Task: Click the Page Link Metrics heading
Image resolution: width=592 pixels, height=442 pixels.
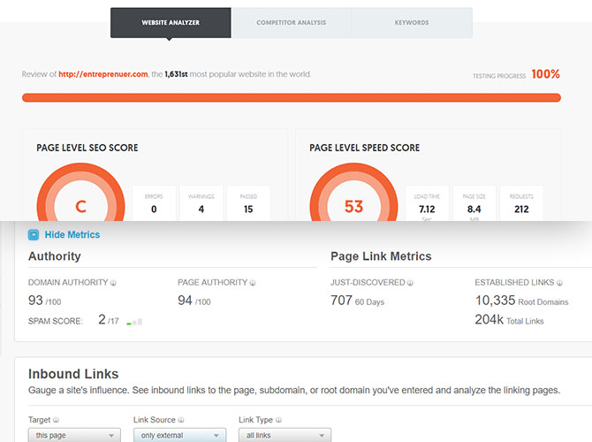Action: pyautogui.click(x=381, y=256)
